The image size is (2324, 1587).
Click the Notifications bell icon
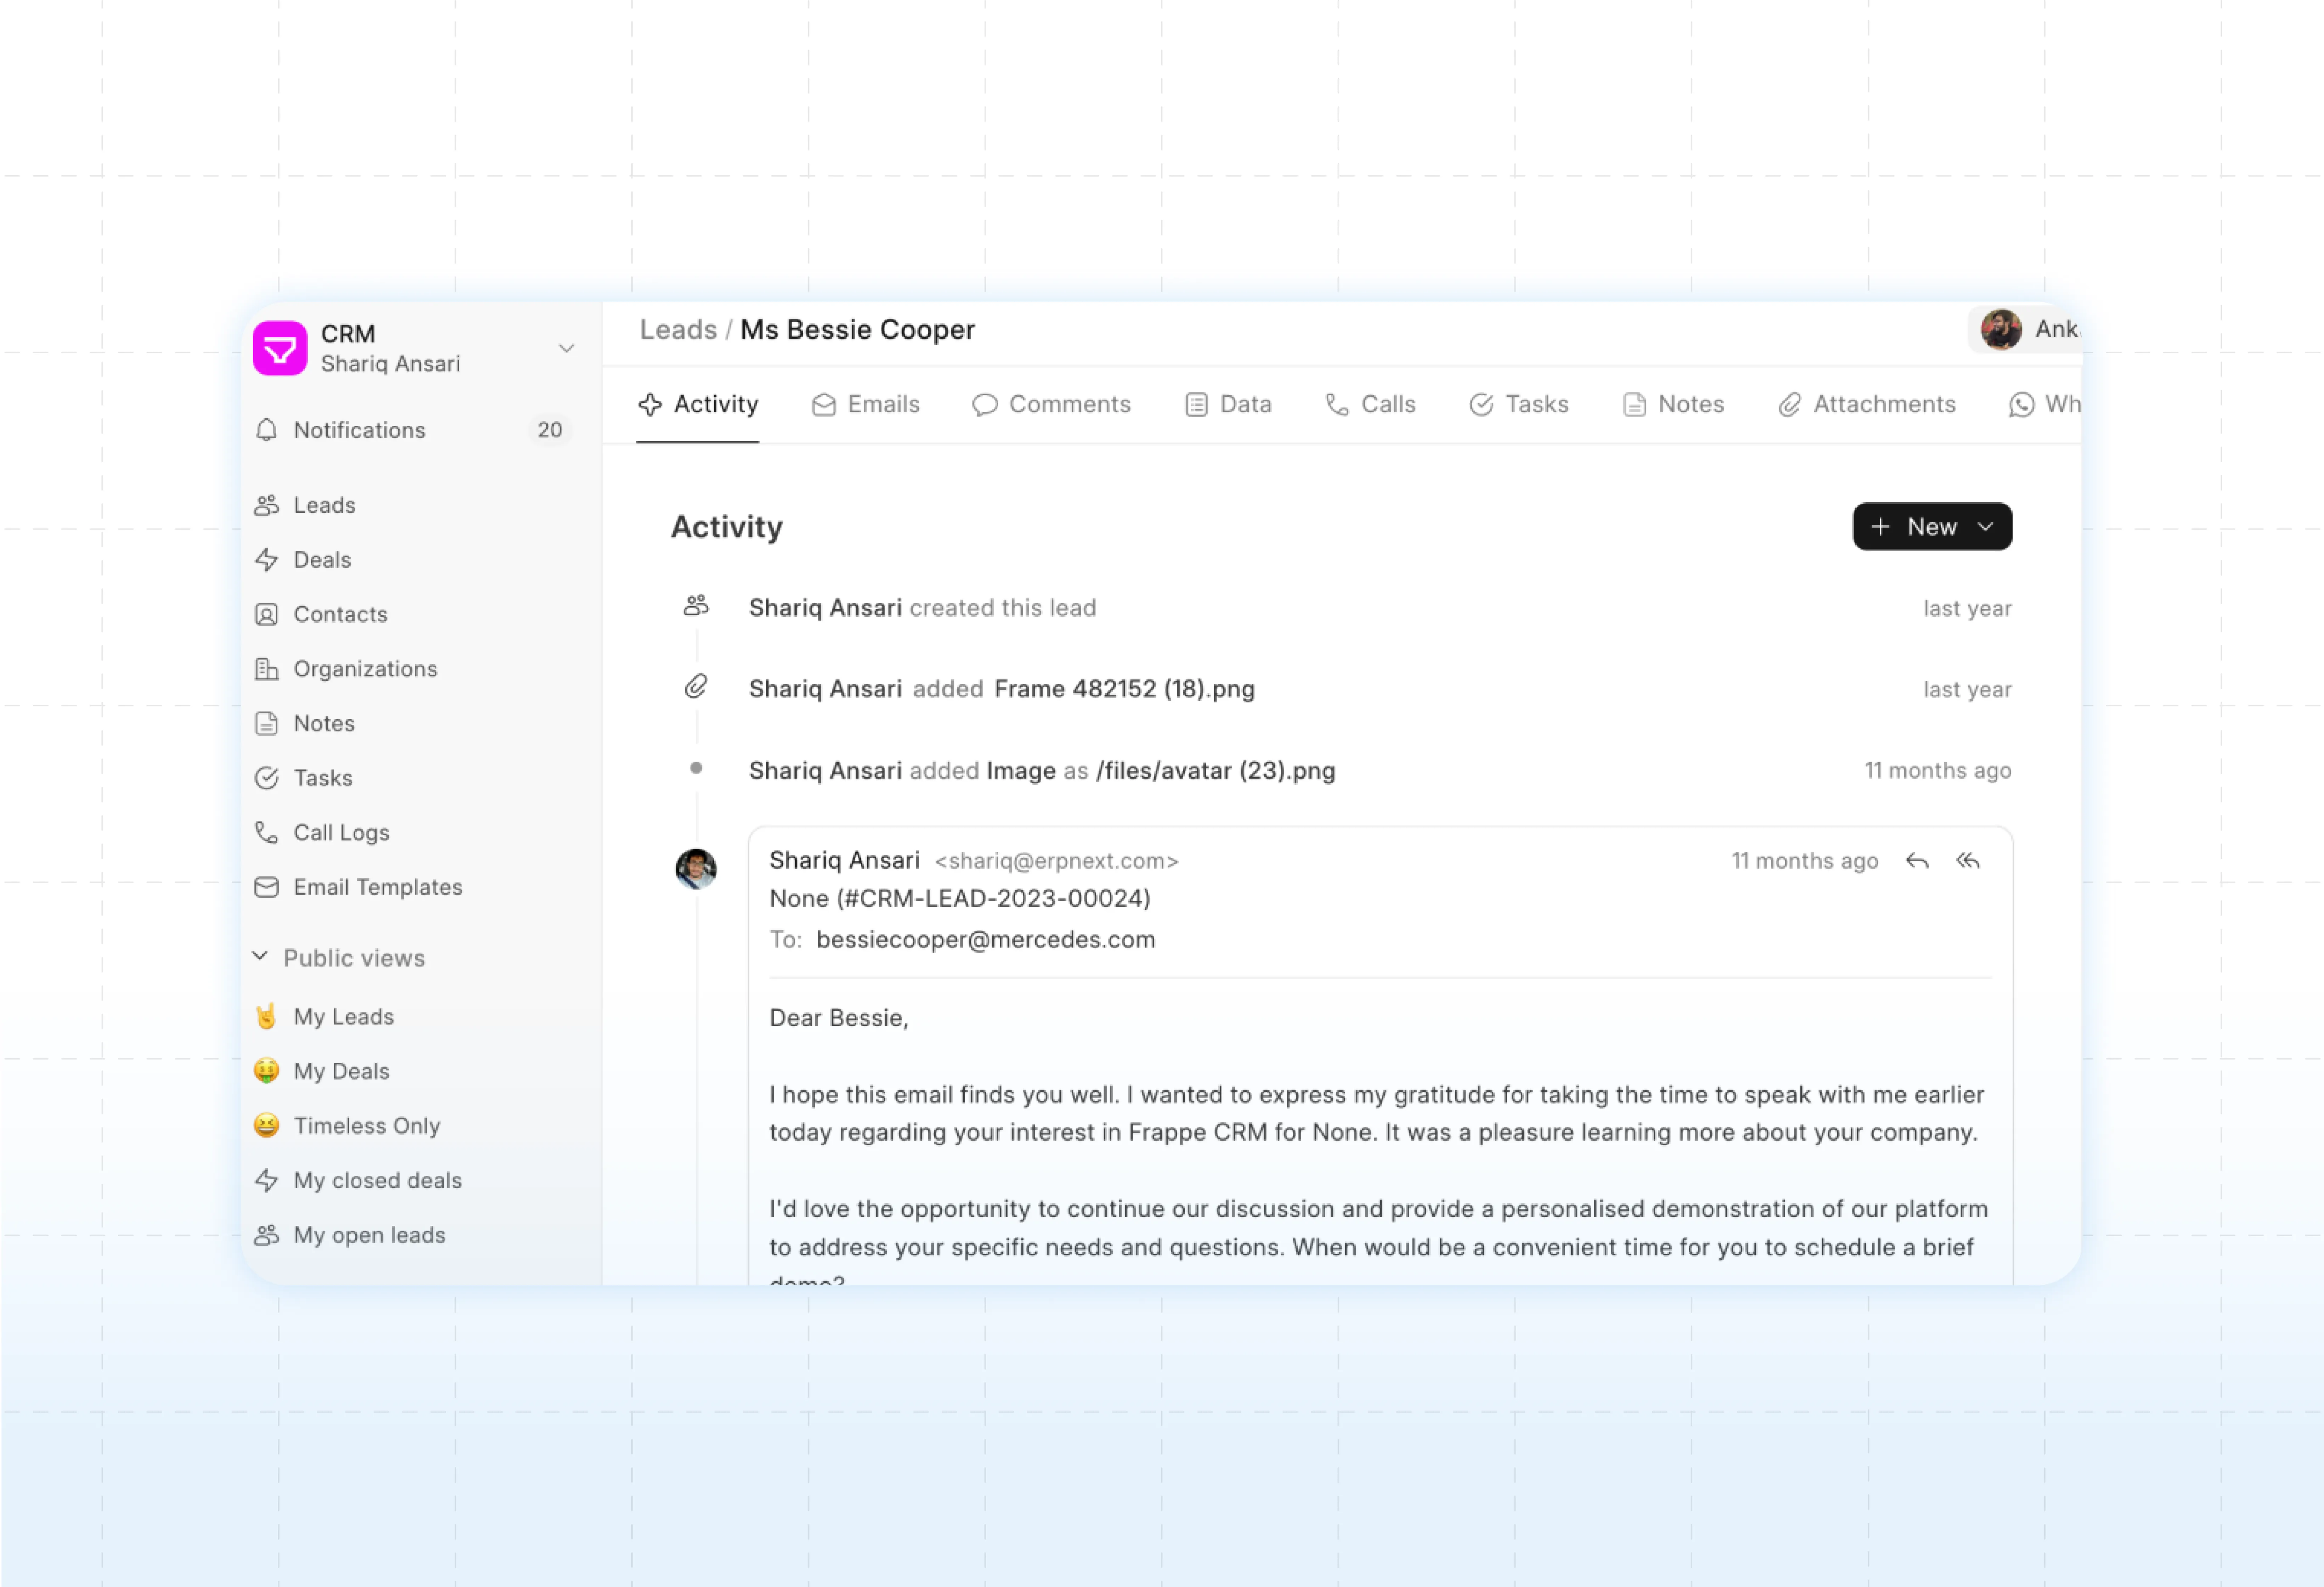click(x=266, y=430)
